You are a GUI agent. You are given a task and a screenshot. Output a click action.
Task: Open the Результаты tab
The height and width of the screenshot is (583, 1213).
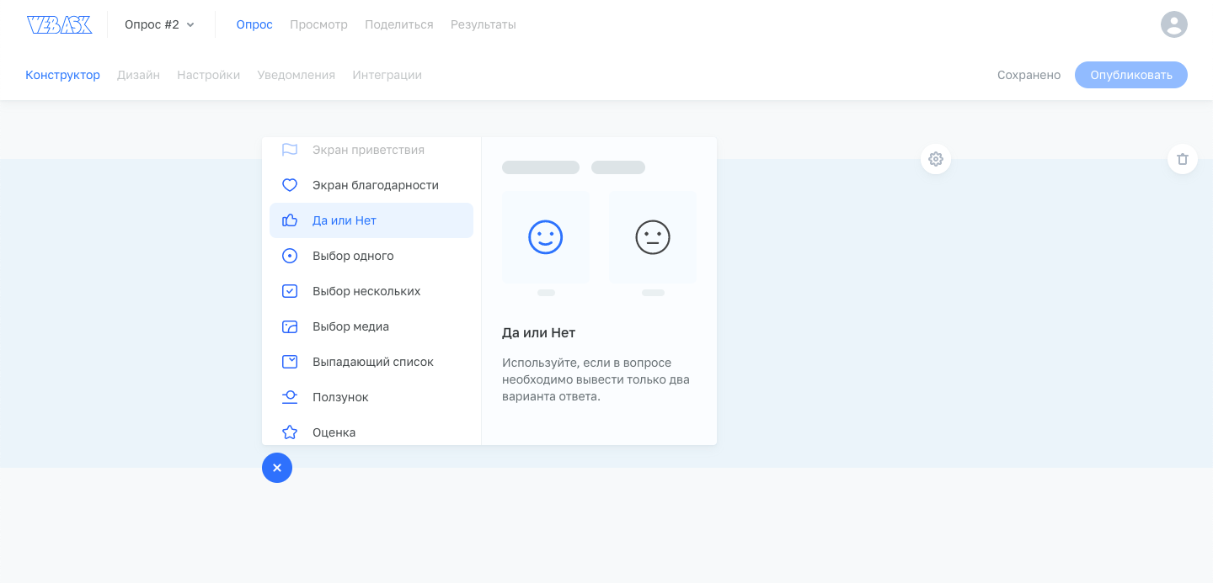point(483,25)
